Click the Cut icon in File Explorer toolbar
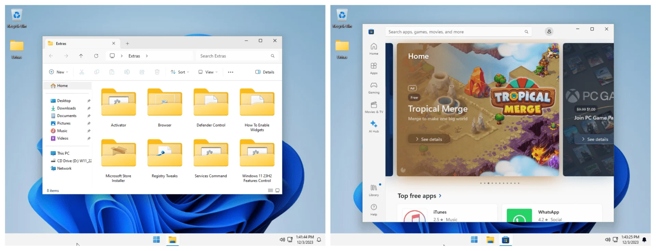Viewport: 656px width, 251px height. [82, 72]
